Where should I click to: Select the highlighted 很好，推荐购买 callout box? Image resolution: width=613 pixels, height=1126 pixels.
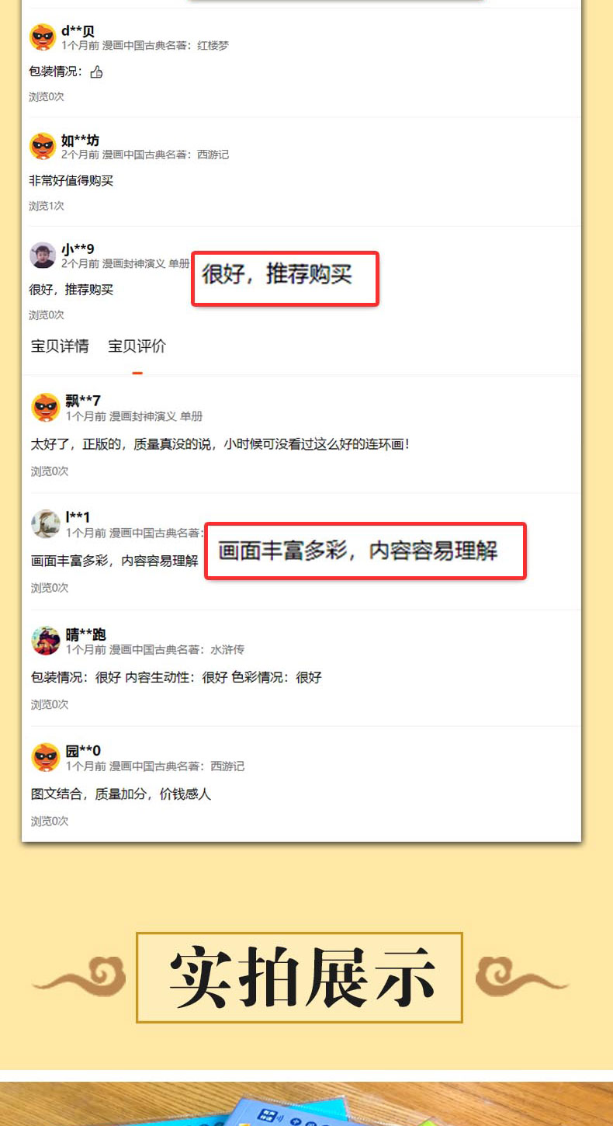click(285, 278)
